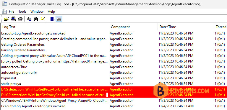Open the File menu
The image size is (227, 110).
[12, 12]
